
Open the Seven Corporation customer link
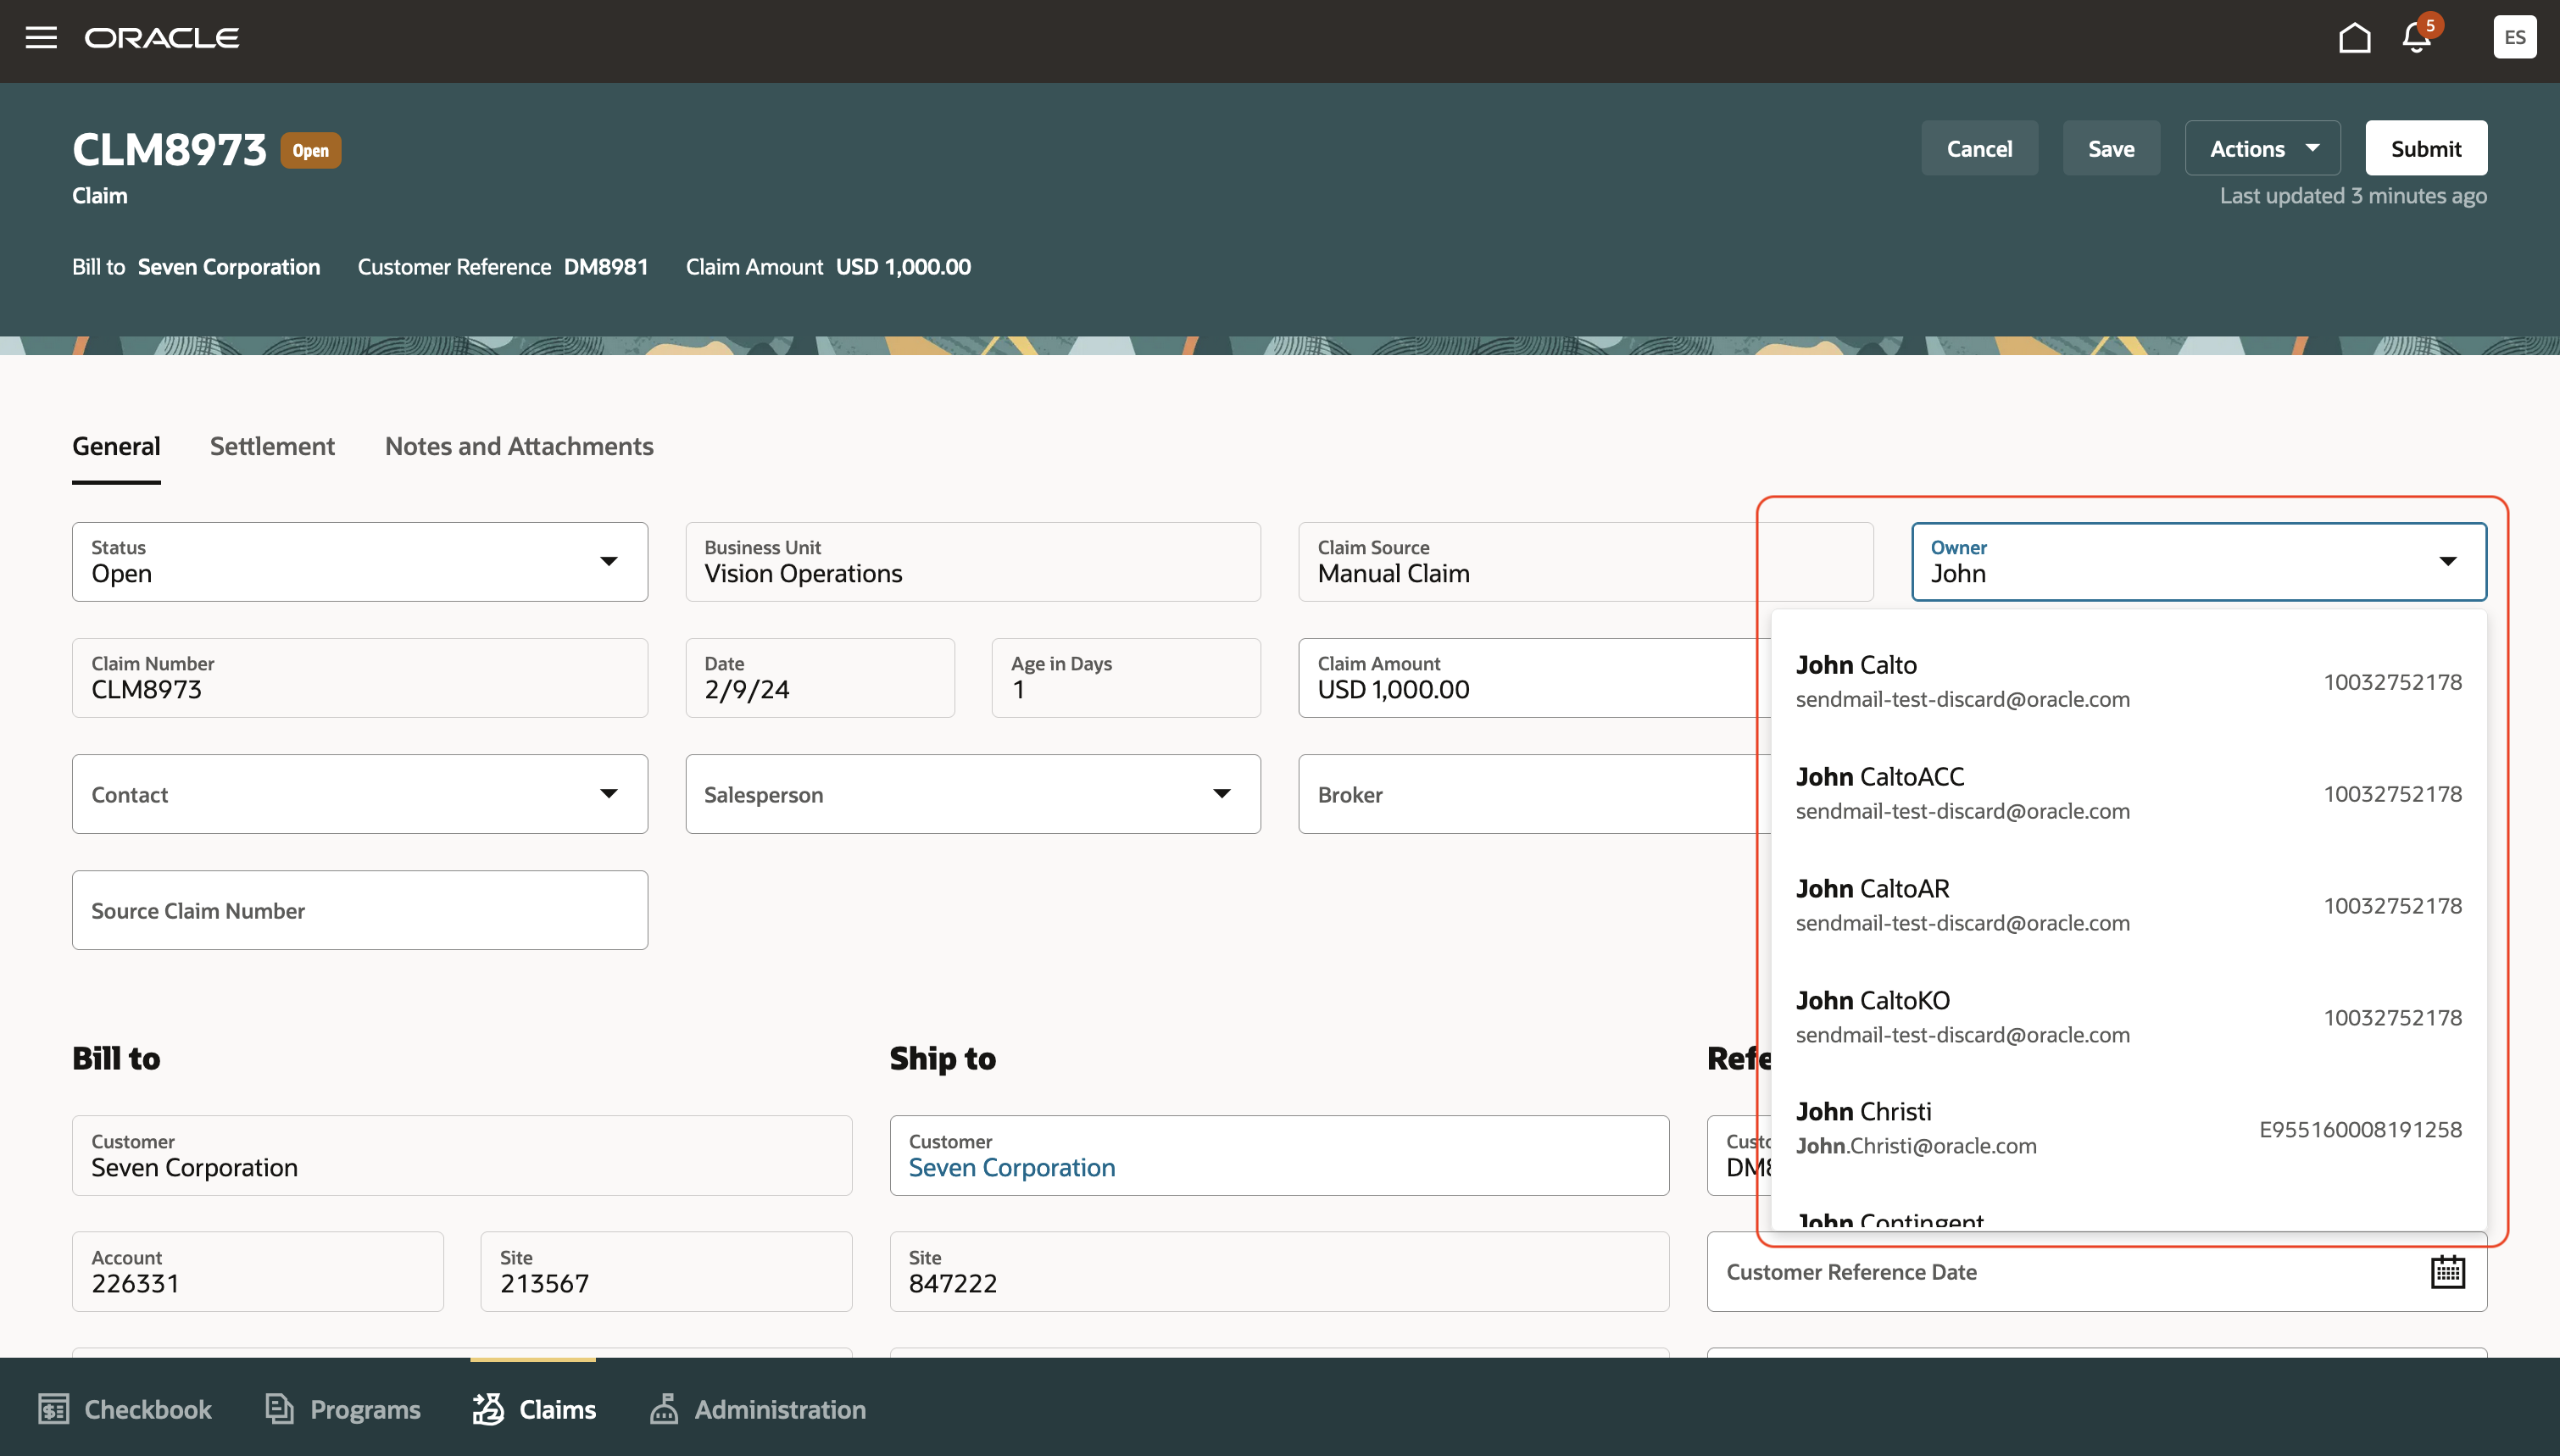1011,1167
